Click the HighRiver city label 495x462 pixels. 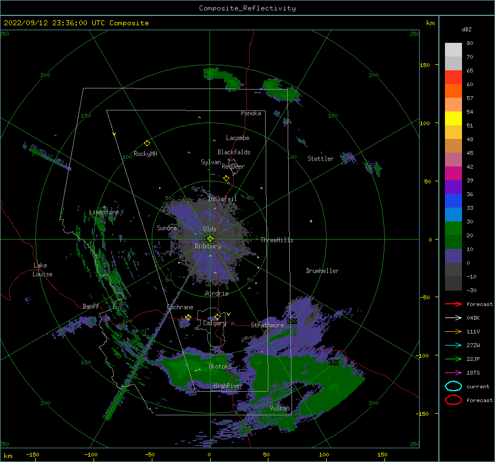point(228,386)
